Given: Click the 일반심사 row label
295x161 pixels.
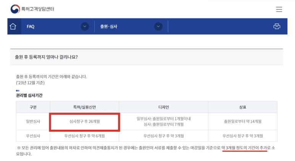Looking at the screenshot, I should (33, 121).
